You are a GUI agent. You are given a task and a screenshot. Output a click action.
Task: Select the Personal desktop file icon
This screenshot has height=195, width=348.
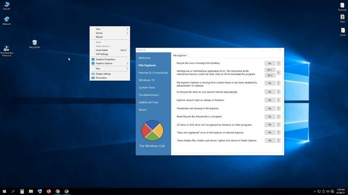pos(342,6)
